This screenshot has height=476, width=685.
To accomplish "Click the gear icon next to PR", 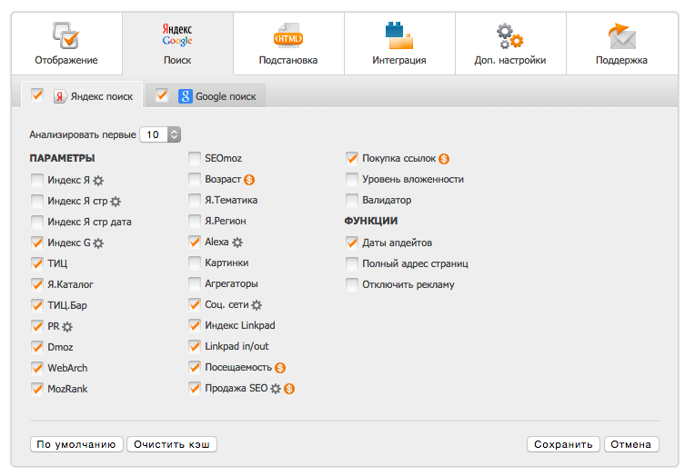I will click(x=67, y=327).
